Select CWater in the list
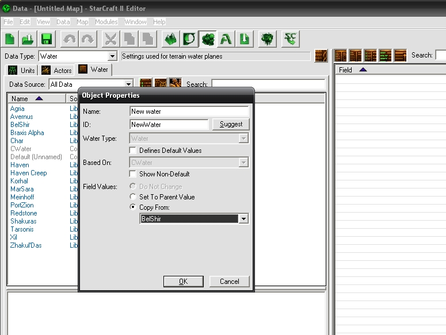This screenshot has width=446, height=335. [x=21, y=149]
